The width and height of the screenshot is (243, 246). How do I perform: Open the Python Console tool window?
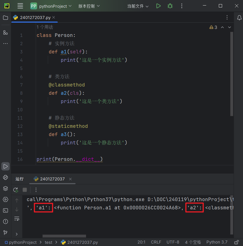[x=5, y=177]
